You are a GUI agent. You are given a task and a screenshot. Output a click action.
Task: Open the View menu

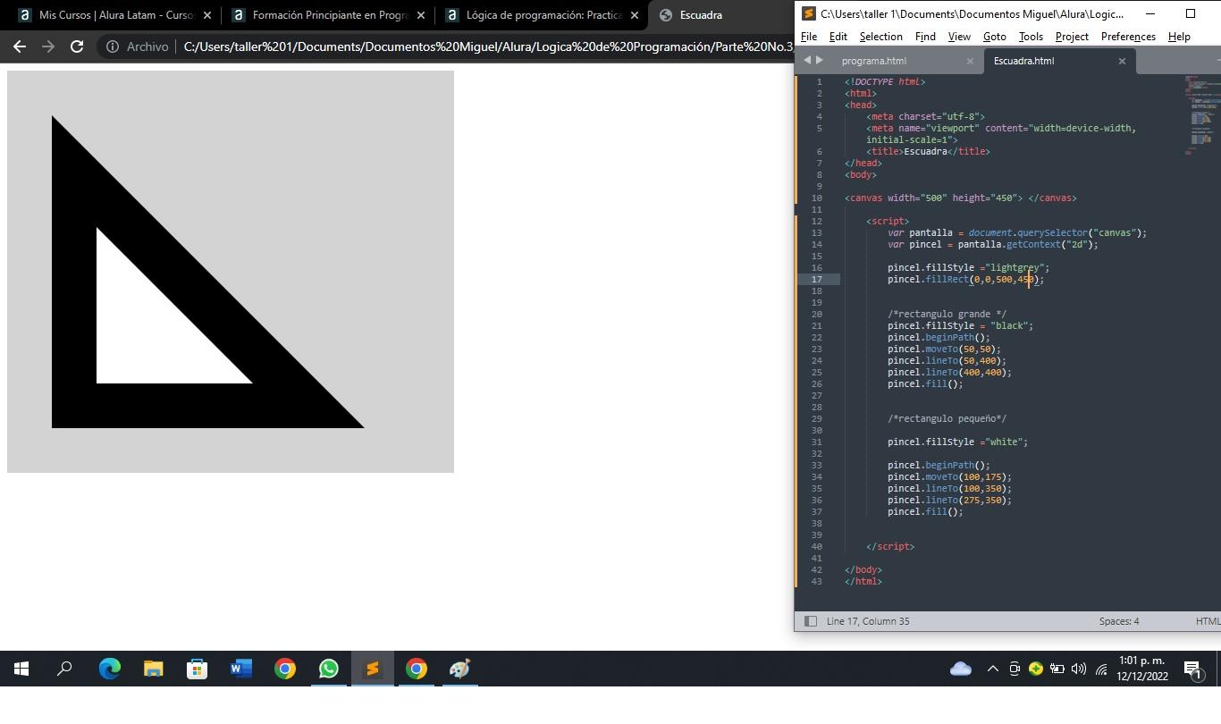[x=959, y=37]
